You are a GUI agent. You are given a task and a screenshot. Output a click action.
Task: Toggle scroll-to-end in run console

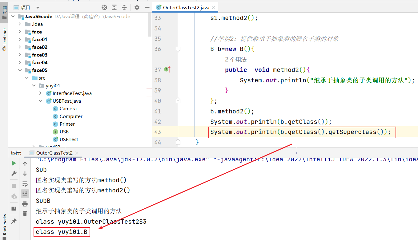(x=25, y=193)
